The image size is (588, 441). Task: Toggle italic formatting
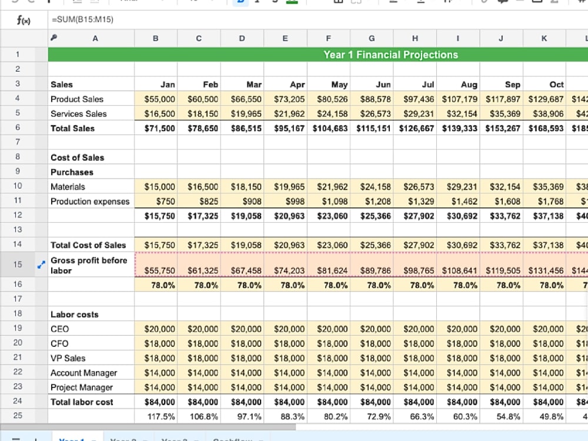pos(258,2)
